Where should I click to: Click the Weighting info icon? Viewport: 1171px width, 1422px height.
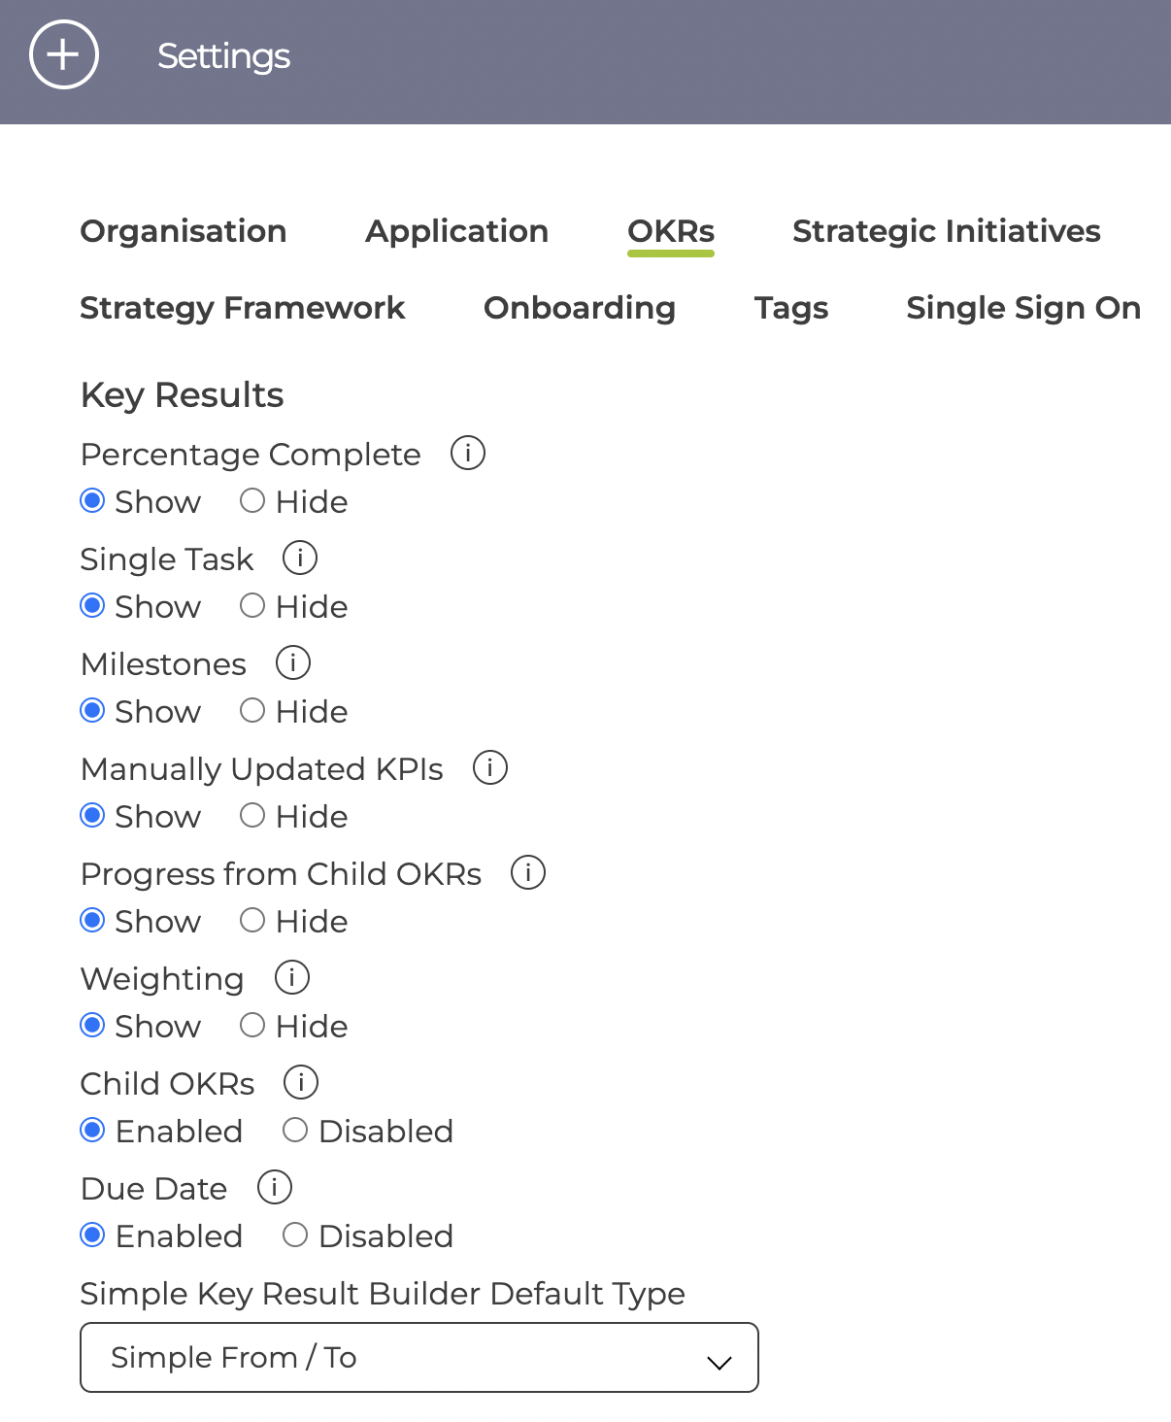292,977
